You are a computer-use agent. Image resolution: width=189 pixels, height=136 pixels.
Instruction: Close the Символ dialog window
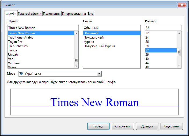(x=181, y=5)
